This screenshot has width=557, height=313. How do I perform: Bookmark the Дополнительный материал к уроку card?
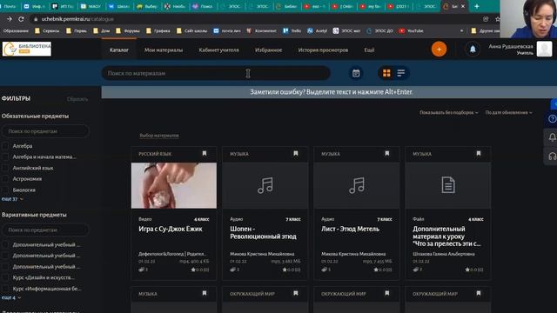pyautogui.click(x=479, y=153)
